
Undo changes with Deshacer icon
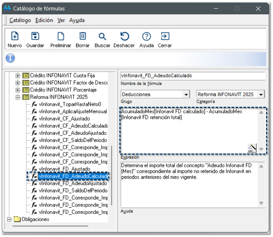pyautogui.click(x=124, y=36)
